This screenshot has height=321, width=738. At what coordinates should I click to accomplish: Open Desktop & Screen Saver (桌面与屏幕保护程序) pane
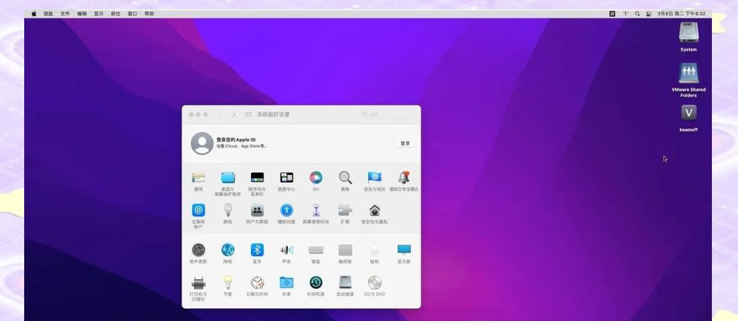click(228, 178)
